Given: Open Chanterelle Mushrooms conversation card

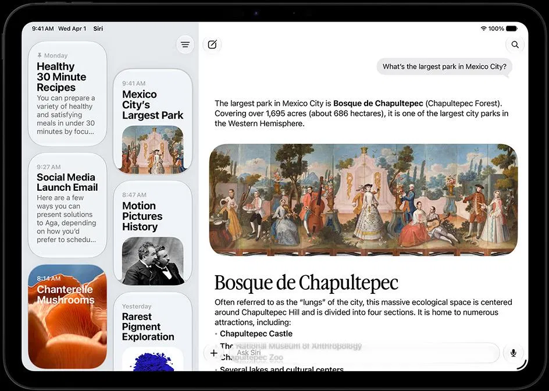Looking at the screenshot, I should coord(67,317).
